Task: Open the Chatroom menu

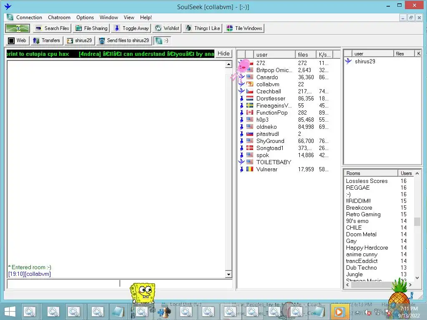Action: click(59, 17)
